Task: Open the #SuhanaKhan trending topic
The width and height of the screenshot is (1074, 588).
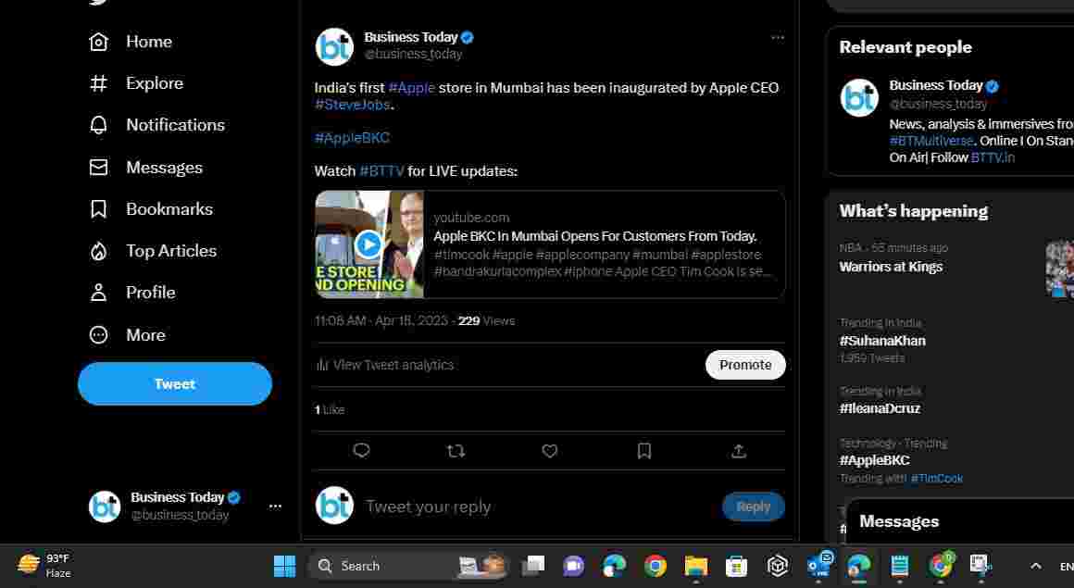Action: point(882,341)
